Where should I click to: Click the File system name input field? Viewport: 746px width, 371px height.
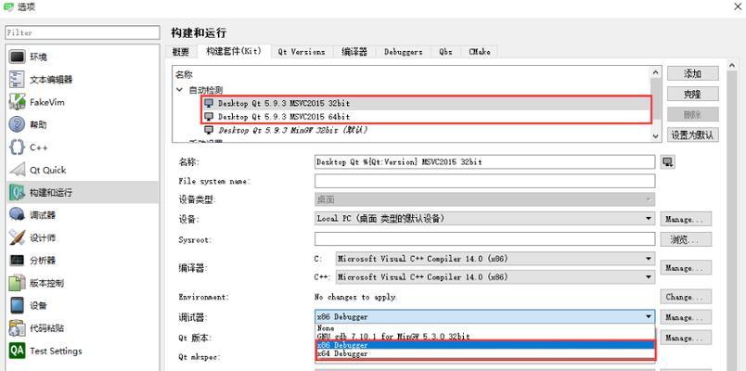tap(484, 181)
